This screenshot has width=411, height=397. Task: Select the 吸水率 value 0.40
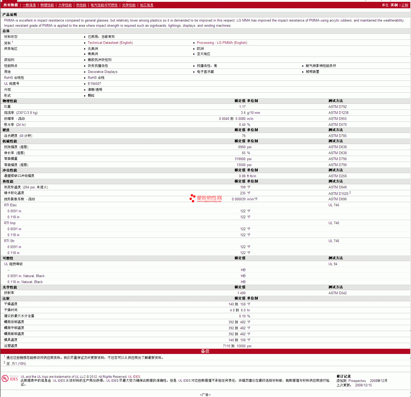point(242,125)
